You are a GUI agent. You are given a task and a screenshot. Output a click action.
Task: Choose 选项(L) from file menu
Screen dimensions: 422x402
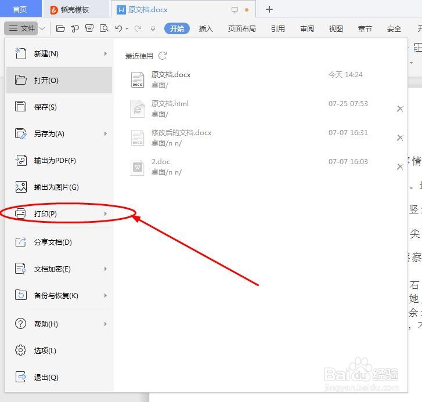click(x=59, y=350)
